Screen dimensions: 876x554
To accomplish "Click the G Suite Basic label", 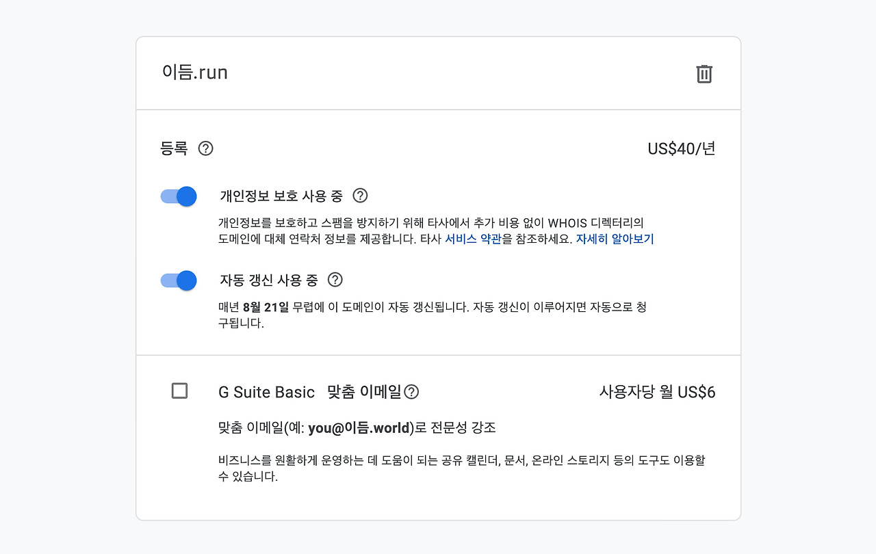I will [x=266, y=392].
